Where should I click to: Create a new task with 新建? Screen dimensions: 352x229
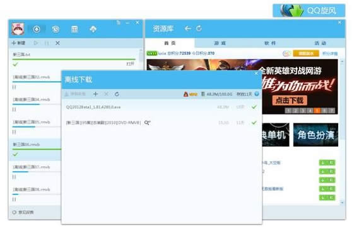18,43
